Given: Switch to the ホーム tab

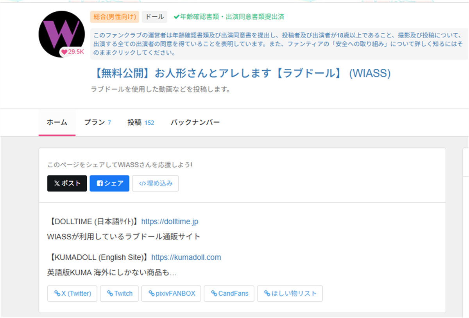Looking at the screenshot, I should [57, 122].
